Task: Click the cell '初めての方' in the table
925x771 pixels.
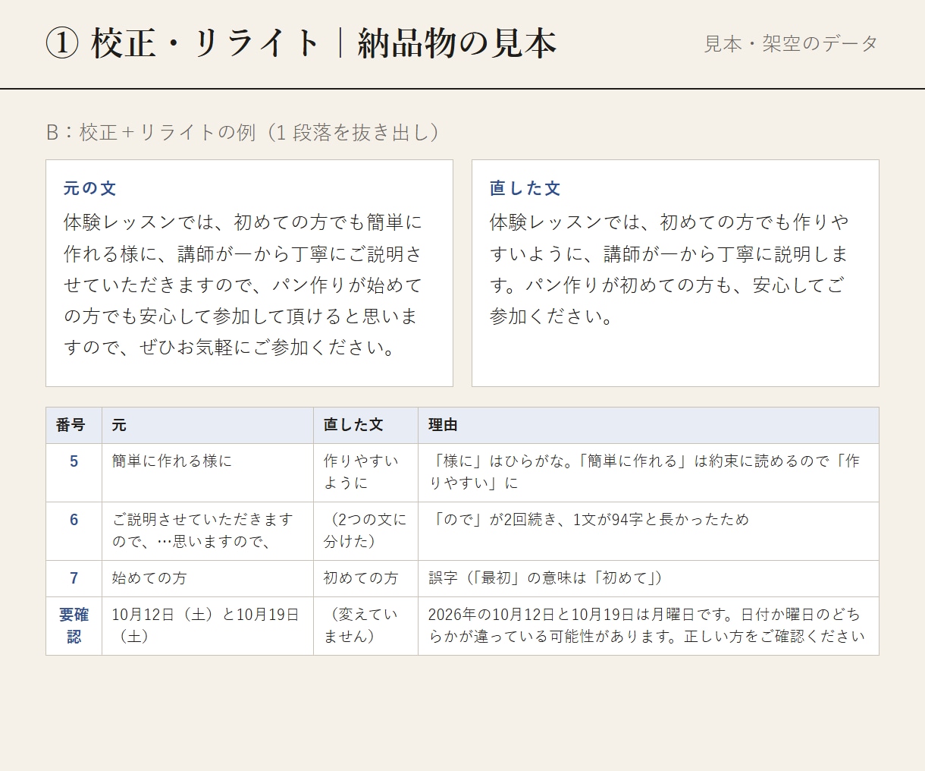Action: [x=361, y=578]
